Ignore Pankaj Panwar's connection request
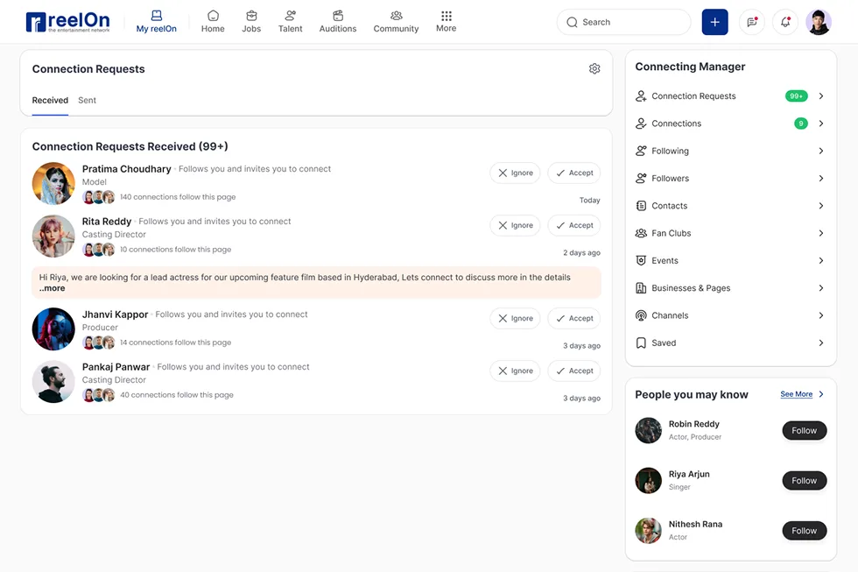 (515, 371)
